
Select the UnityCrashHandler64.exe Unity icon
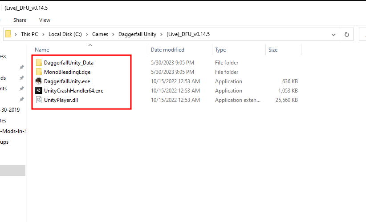click(x=39, y=90)
